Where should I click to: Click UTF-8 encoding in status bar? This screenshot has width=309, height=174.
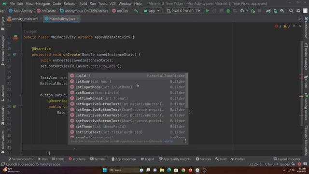269,164
